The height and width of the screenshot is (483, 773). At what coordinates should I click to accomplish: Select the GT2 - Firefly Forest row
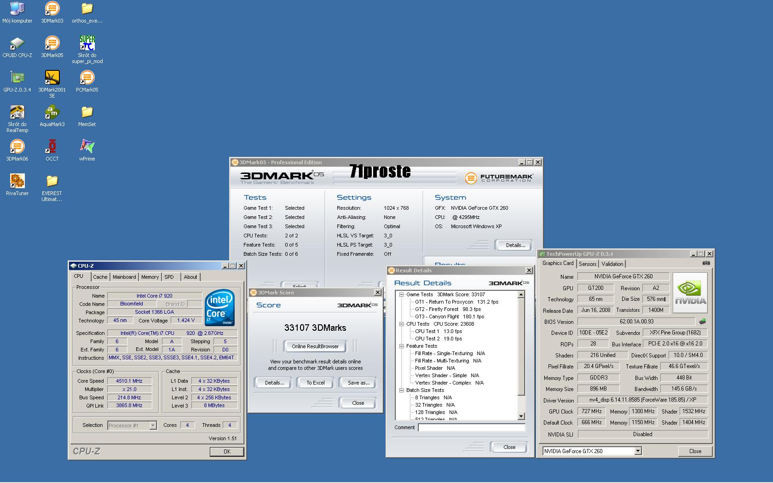pyautogui.click(x=448, y=309)
